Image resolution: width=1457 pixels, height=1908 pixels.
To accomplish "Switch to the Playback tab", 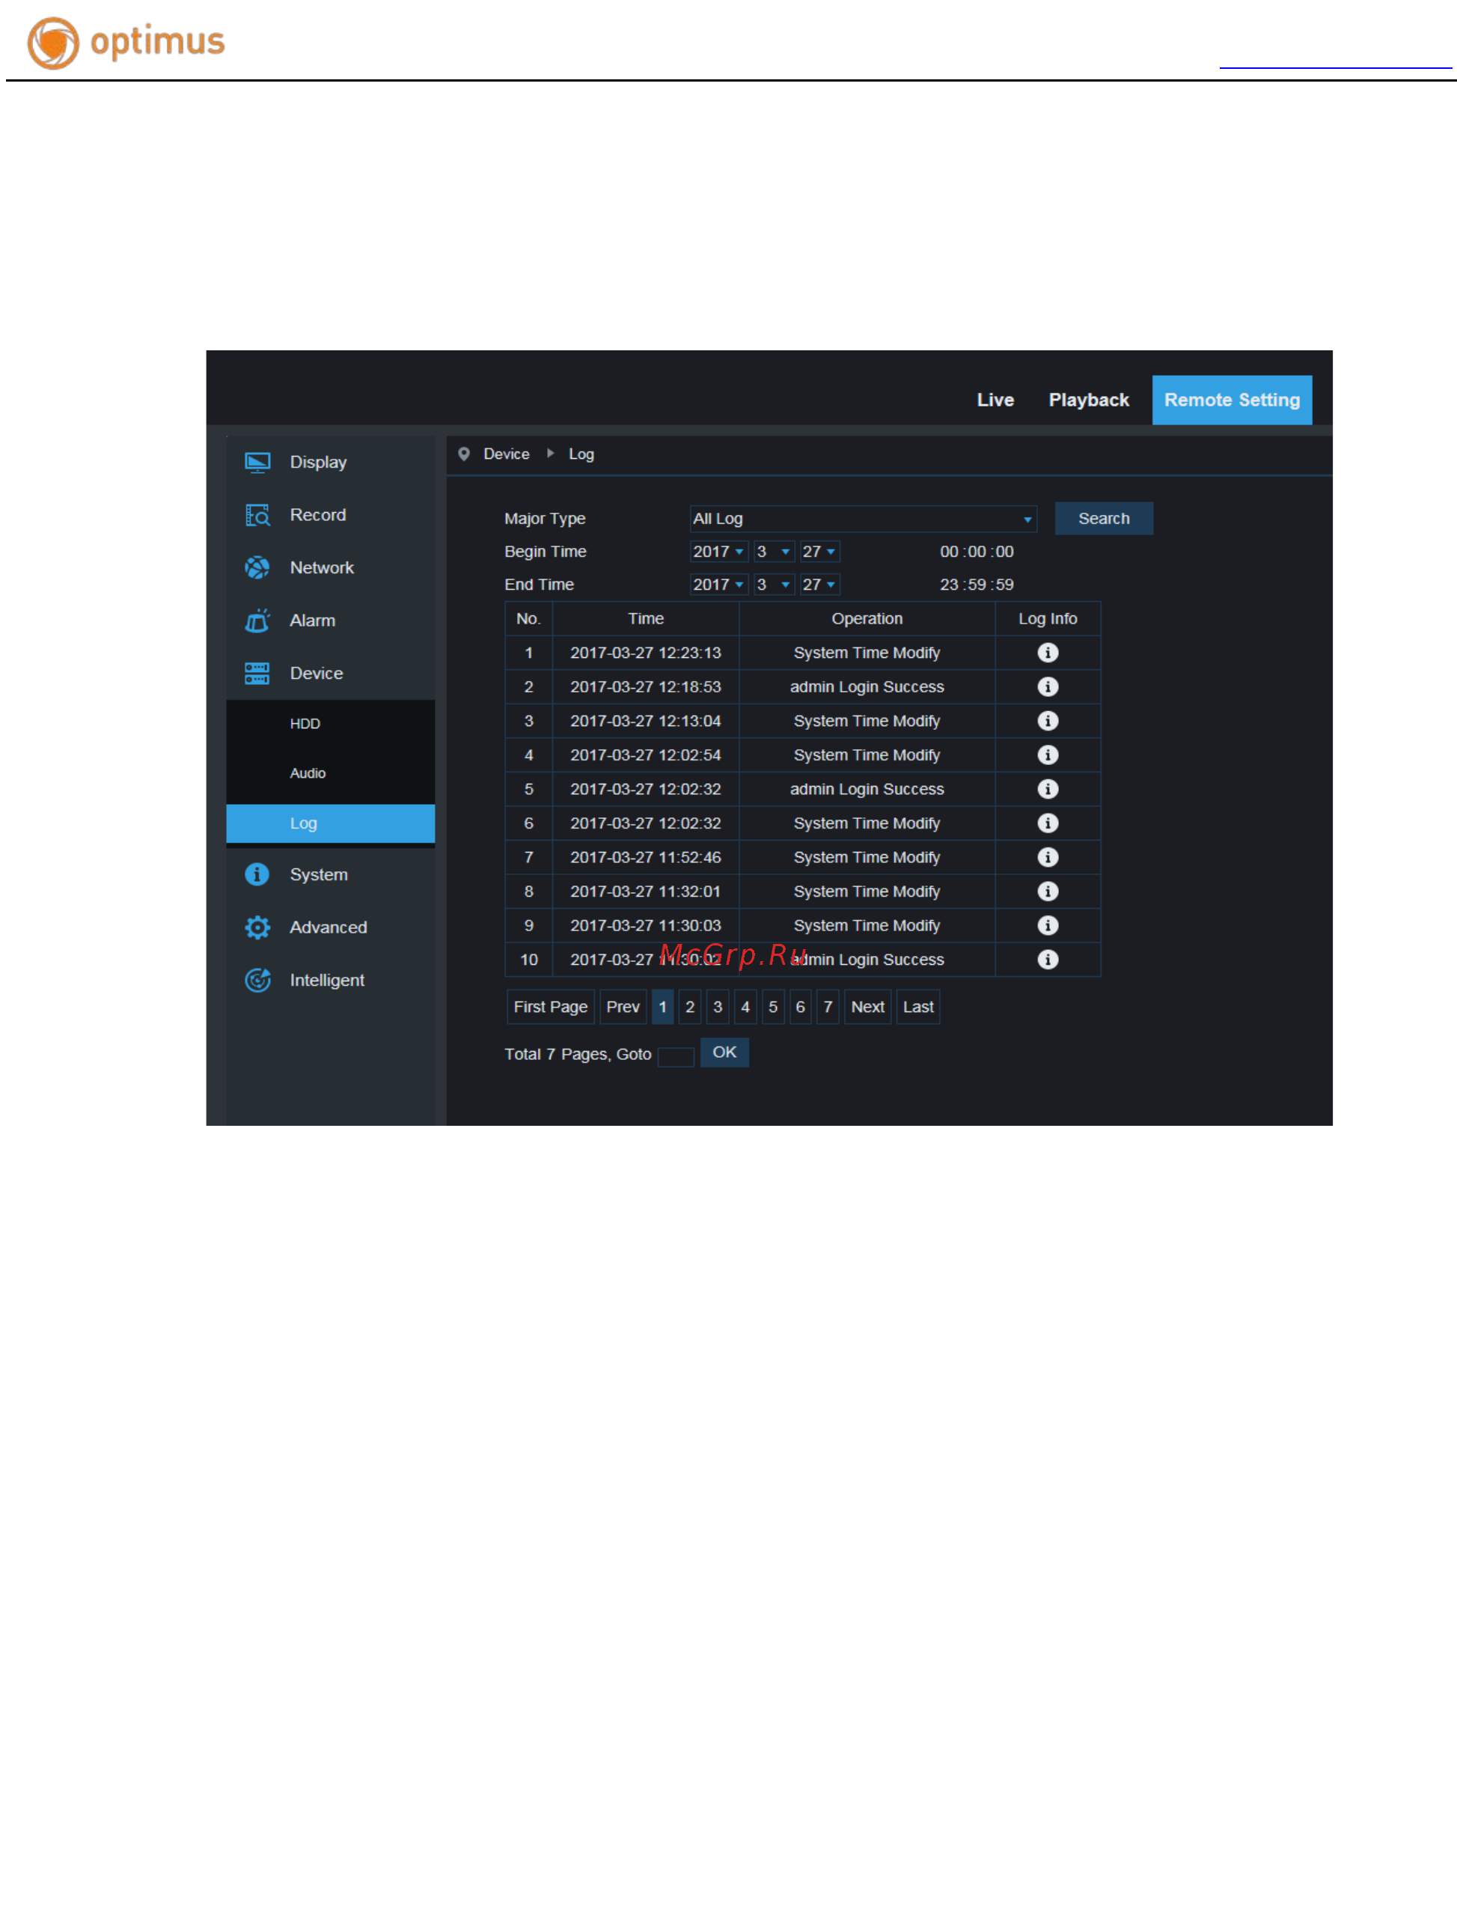I will 1088,400.
